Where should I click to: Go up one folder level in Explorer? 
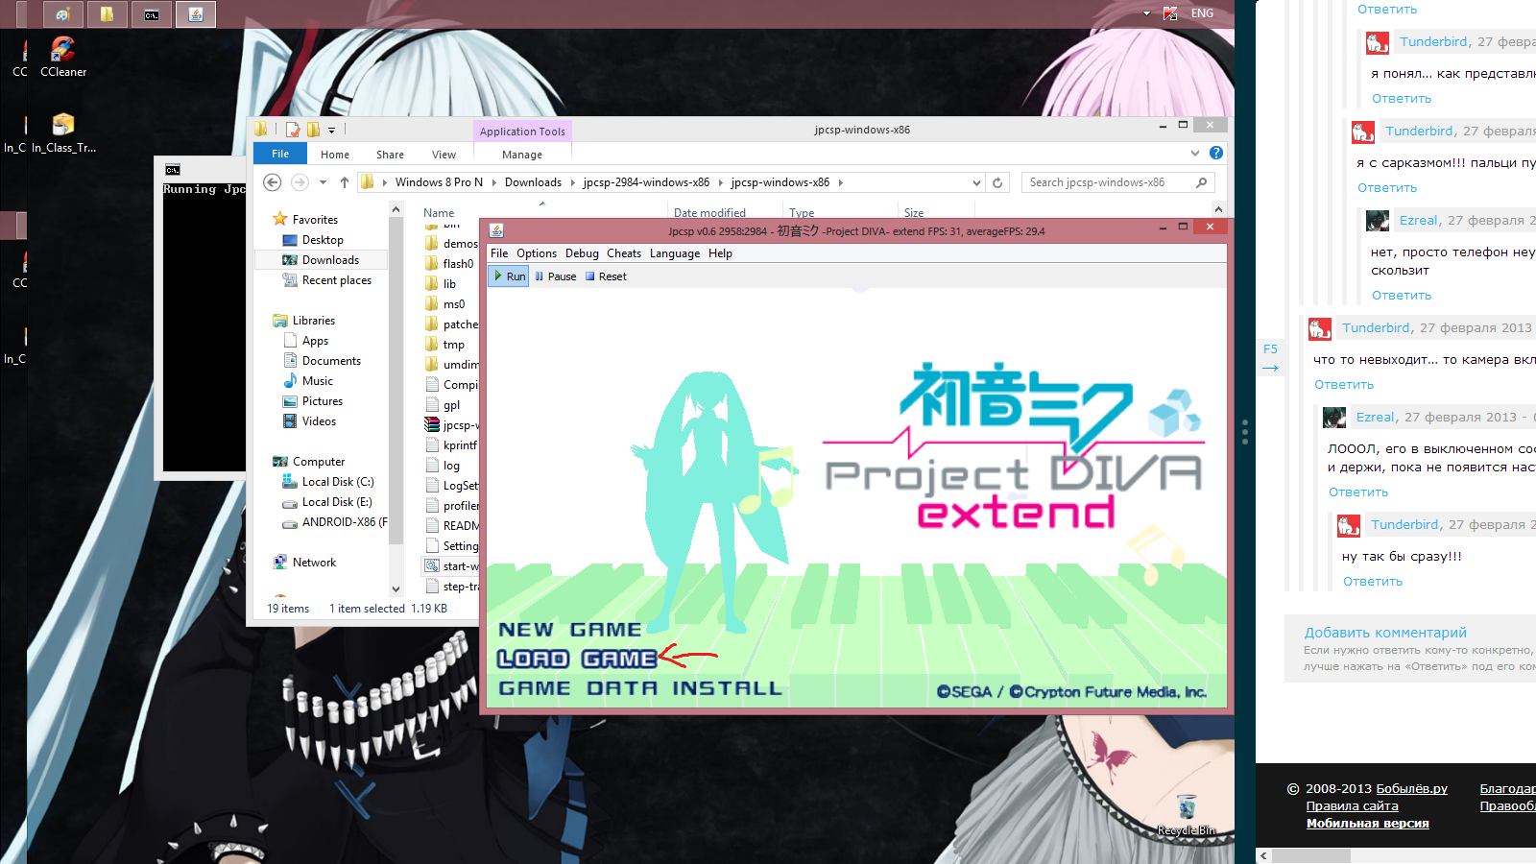(344, 182)
